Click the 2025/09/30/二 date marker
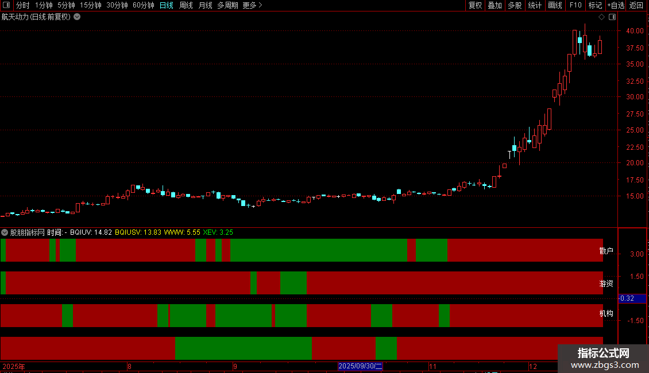Screen dimensions: 649x373 pyautogui.click(x=360, y=366)
